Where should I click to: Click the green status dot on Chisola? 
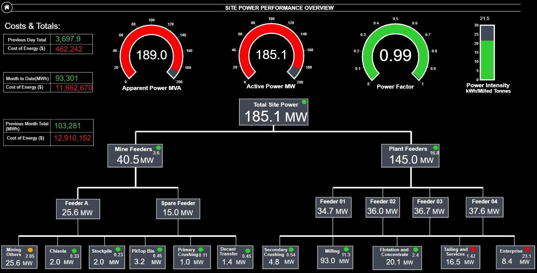pos(74,251)
